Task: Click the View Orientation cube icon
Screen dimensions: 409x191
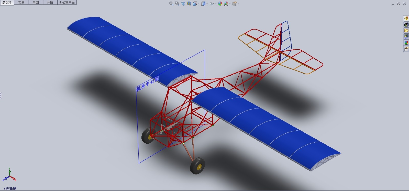Action: click(195, 4)
